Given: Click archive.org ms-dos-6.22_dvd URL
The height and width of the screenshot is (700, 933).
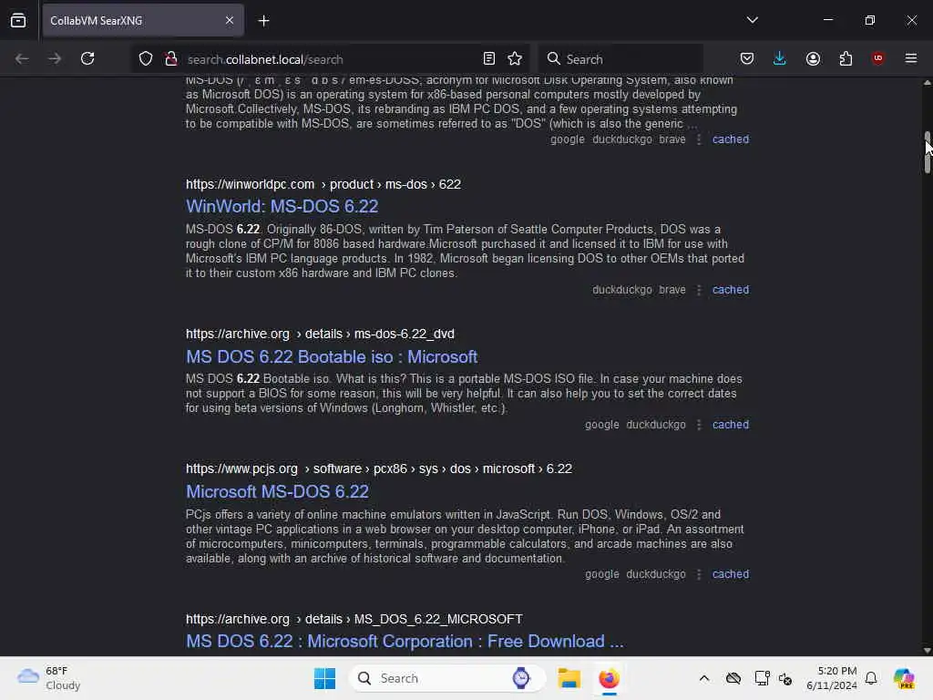Looking at the screenshot, I should 320,334.
